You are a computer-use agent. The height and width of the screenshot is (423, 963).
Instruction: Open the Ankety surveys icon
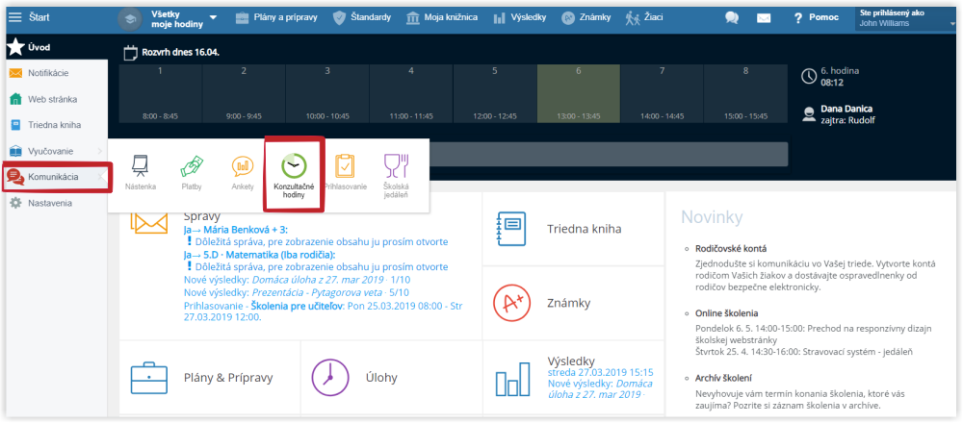coord(242,165)
